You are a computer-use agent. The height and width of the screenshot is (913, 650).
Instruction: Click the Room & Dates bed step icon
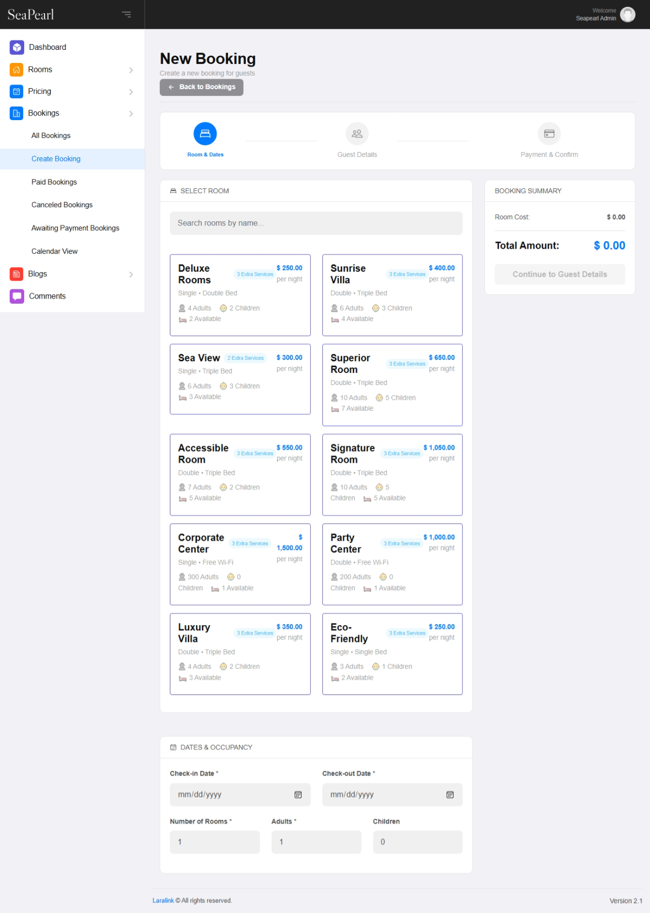pos(205,134)
